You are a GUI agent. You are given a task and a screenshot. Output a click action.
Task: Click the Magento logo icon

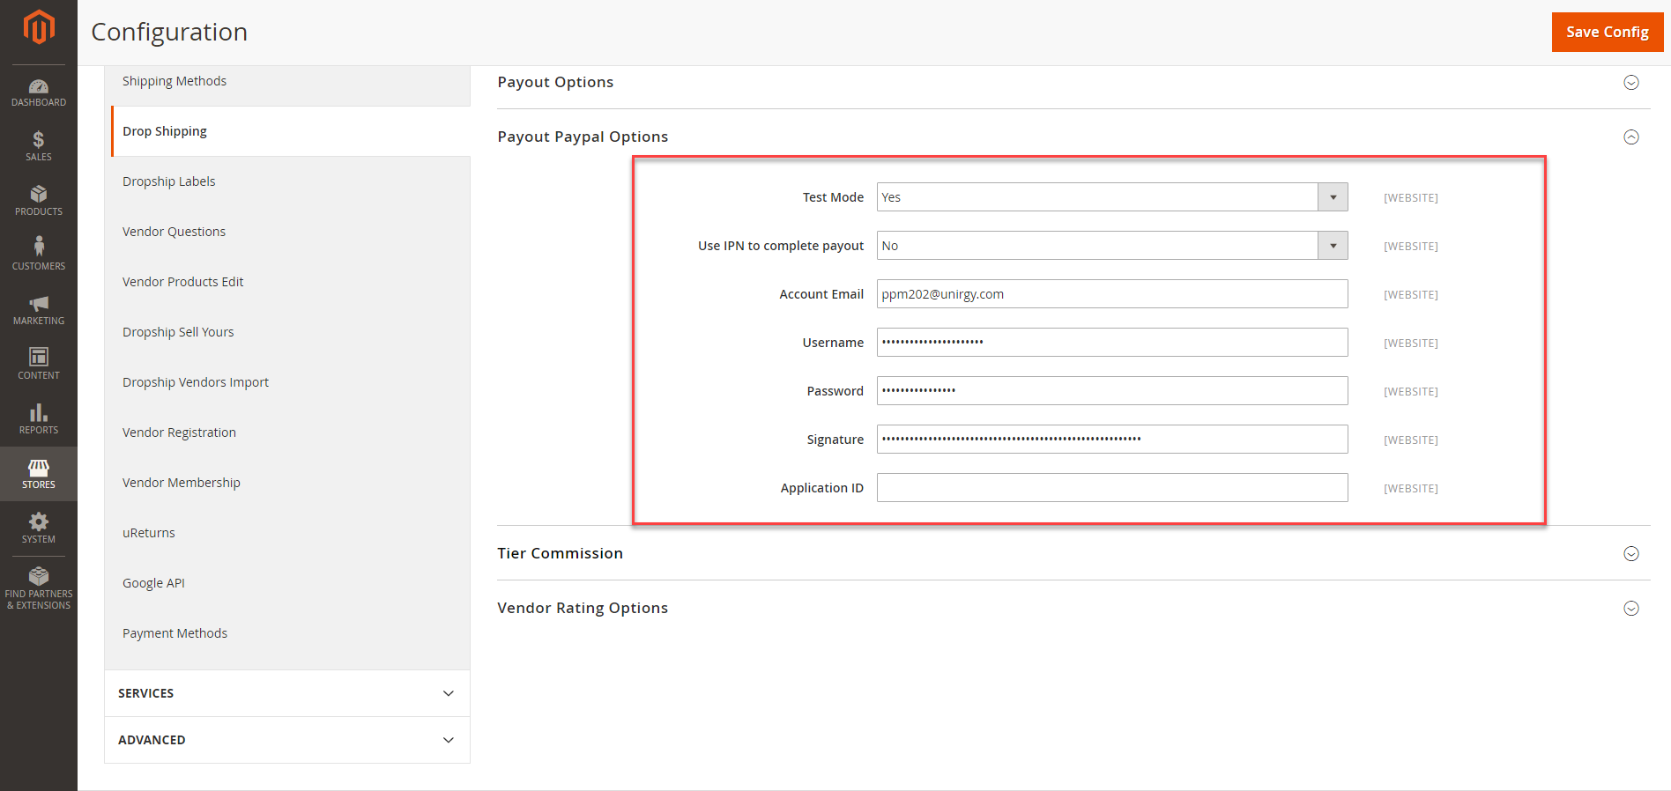39,26
